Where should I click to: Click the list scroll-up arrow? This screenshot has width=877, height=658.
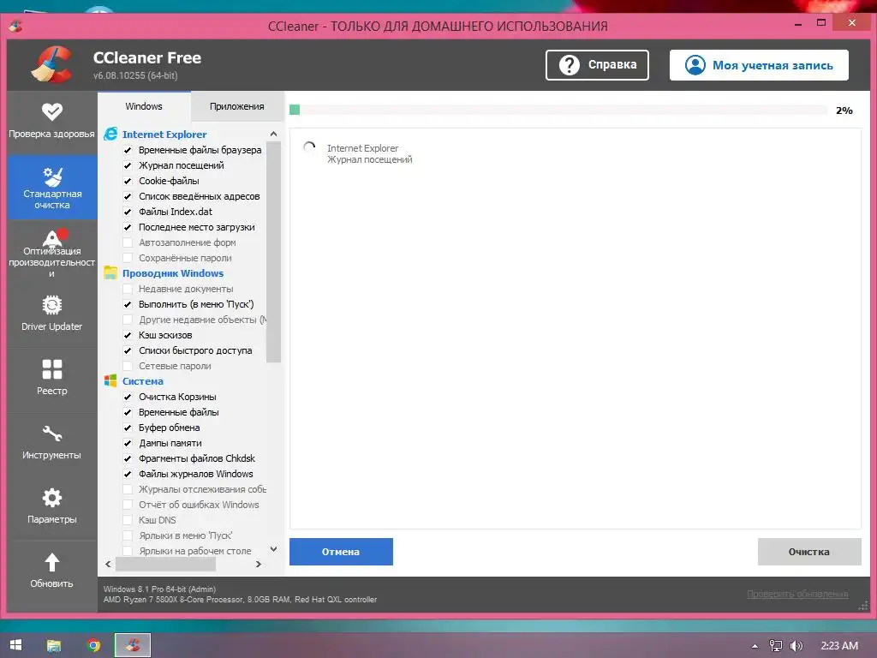click(273, 134)
